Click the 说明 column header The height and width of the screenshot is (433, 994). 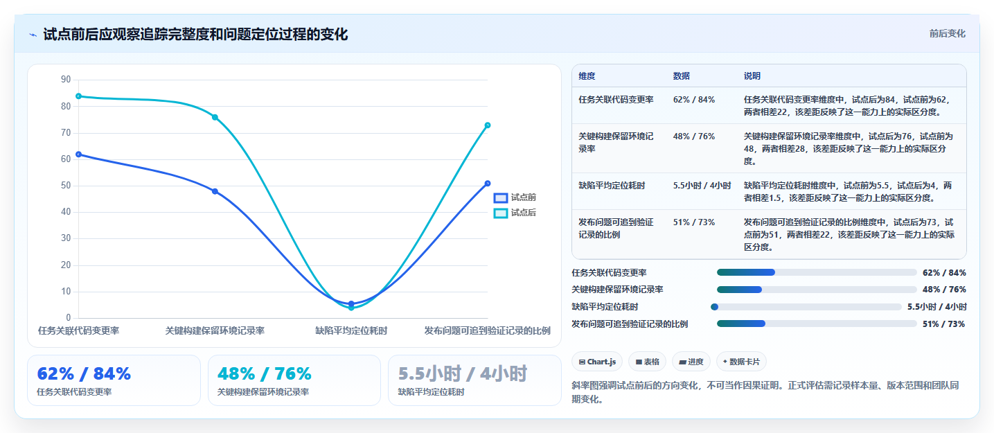point(752,76)
